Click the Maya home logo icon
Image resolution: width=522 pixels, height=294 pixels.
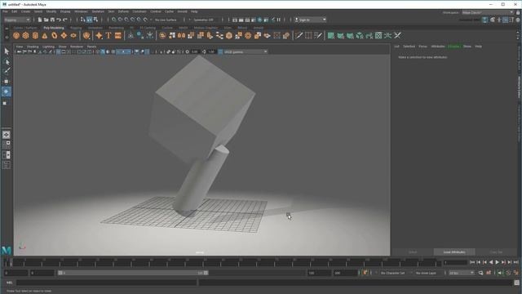(x=7, y=250)
